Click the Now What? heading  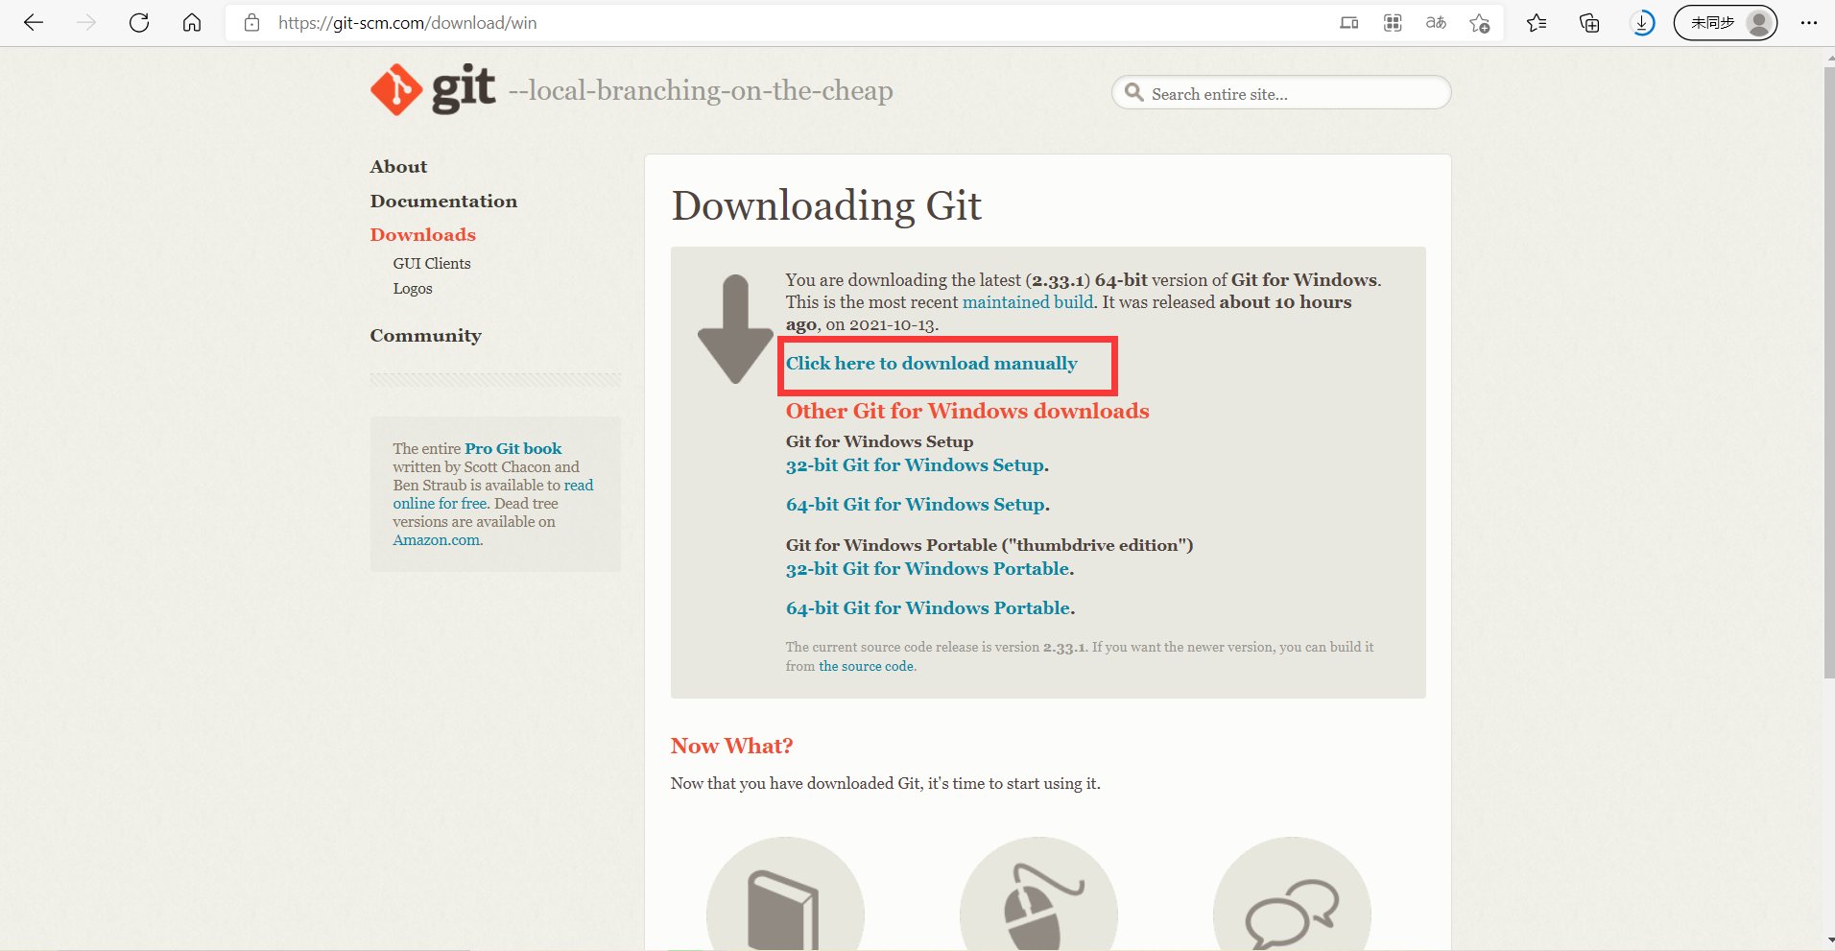(731, 747)
